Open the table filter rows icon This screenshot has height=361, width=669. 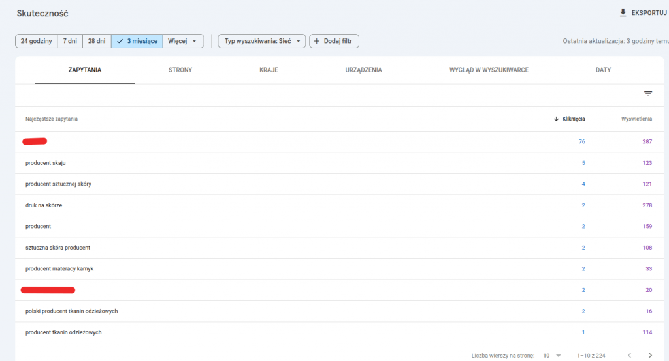click(x=648, y=94)
